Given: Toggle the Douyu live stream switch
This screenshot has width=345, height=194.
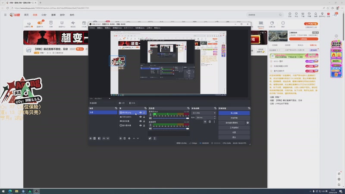Looking at the screenshot, I should pos(40,23).
